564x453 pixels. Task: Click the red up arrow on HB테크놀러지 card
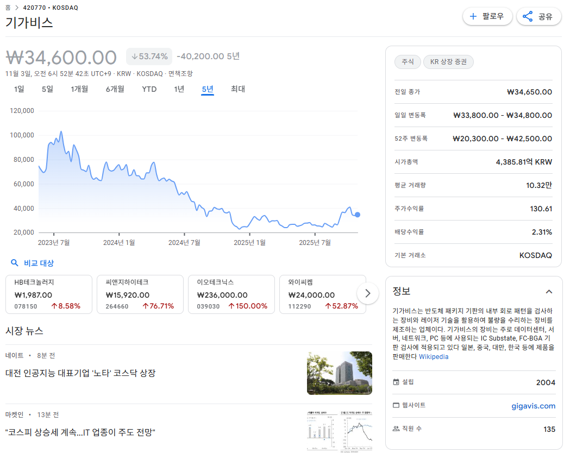pyautogui.click(x=54, y=306)
